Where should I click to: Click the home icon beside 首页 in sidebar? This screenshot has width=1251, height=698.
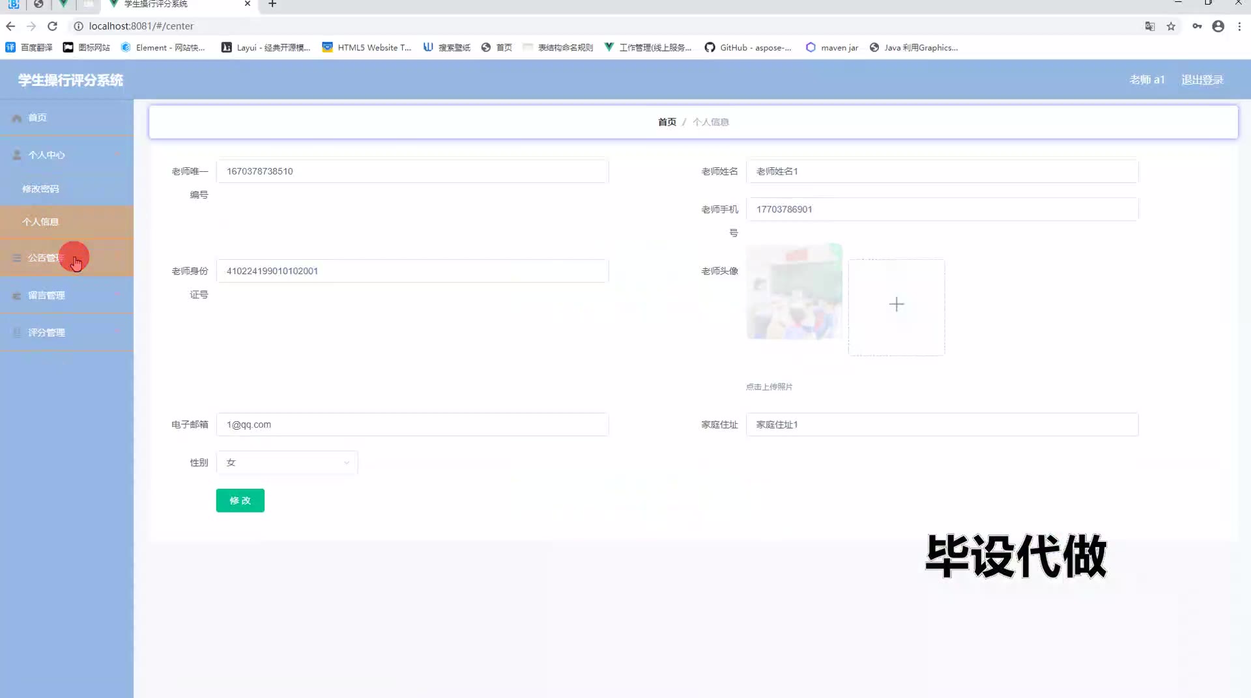[x=17, y=118]
